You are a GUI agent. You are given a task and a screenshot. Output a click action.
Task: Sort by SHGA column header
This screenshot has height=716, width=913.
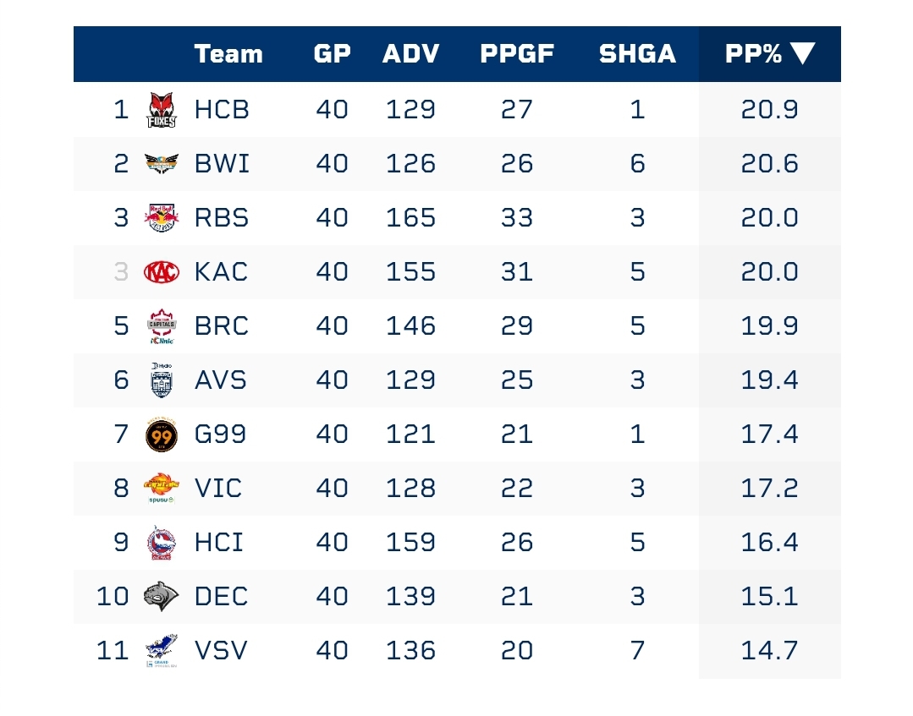637,54
